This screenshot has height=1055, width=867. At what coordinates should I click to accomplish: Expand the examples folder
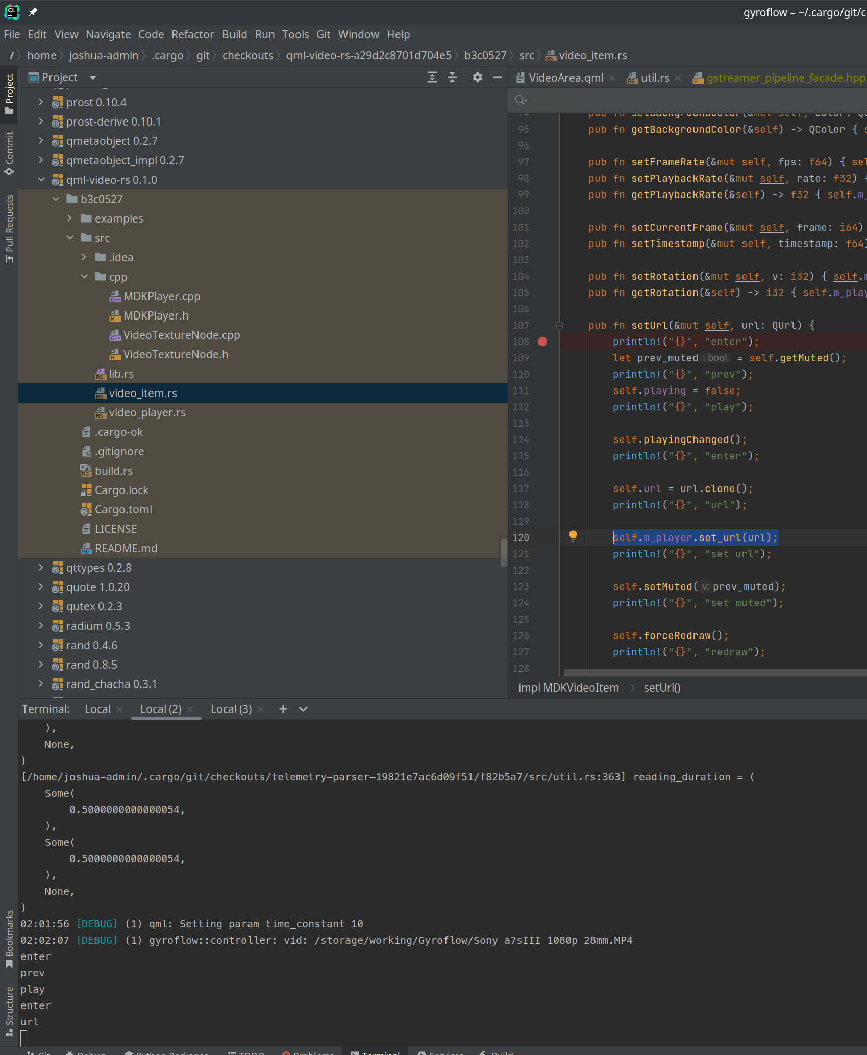tap(69, 218)
